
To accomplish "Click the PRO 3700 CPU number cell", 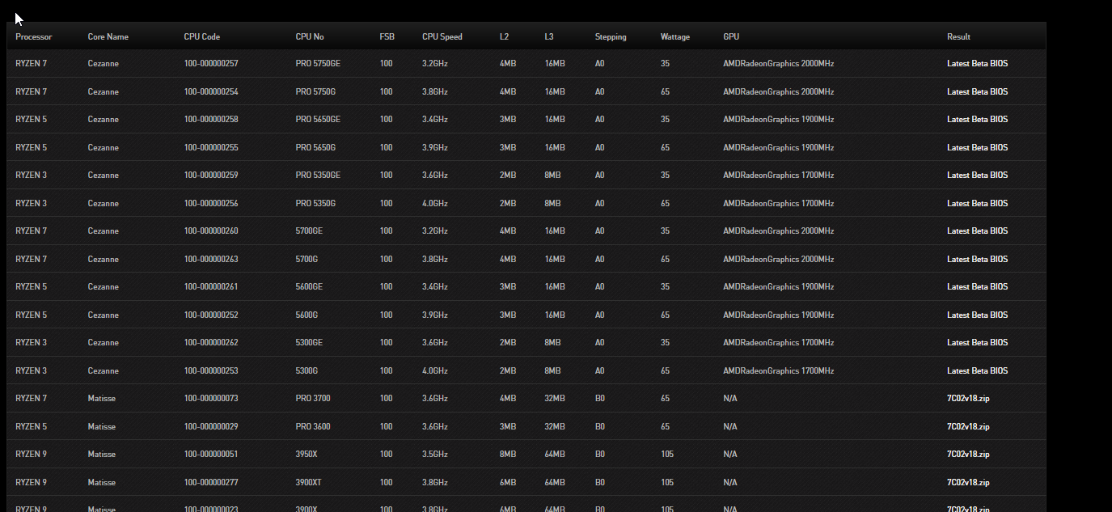I will click(313, 399).
